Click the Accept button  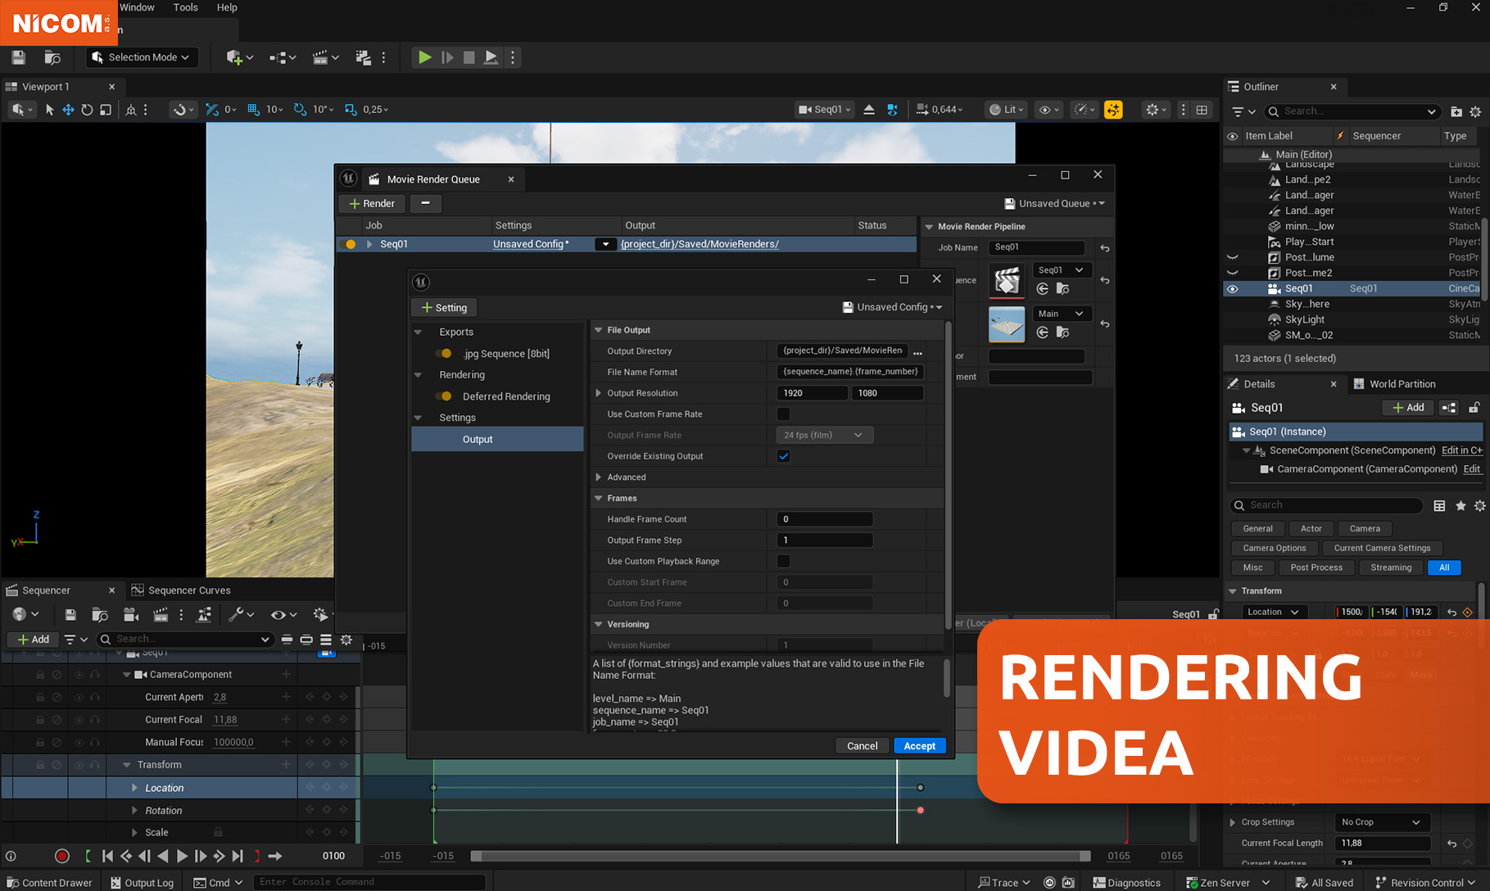(919, 746)
